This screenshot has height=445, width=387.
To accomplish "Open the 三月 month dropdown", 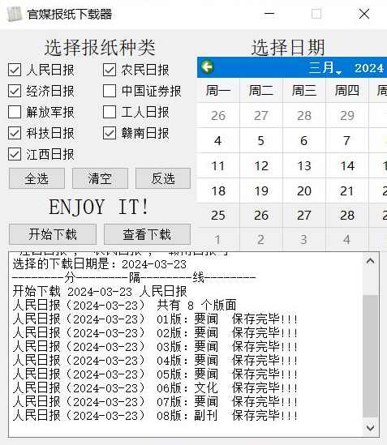I will (x=325, y=68).
